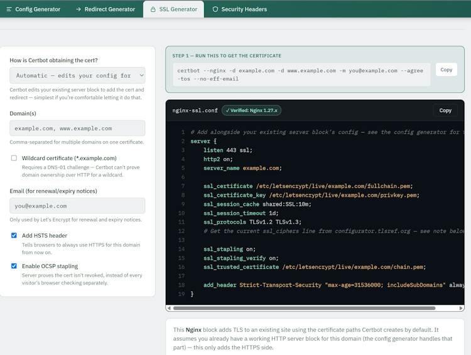Focus the Email for renewal input field
Screen dimensions: 471x355
(x=77, y=206)
